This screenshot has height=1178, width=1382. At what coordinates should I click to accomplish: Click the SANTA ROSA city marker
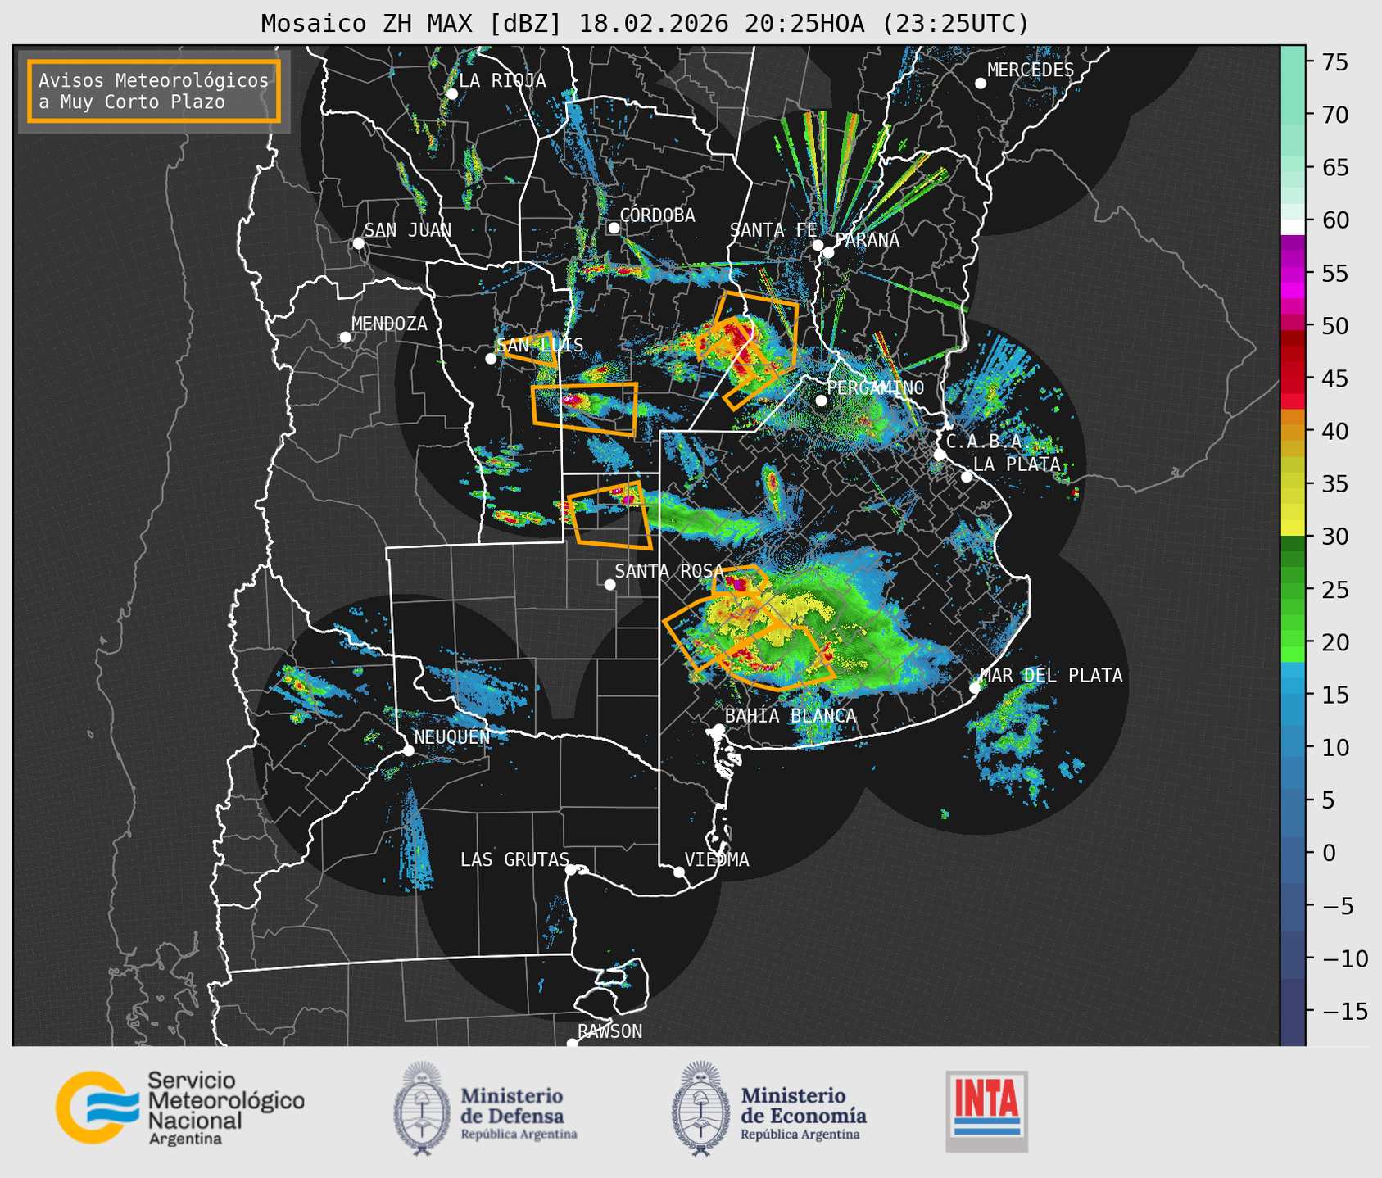[609, 584]
